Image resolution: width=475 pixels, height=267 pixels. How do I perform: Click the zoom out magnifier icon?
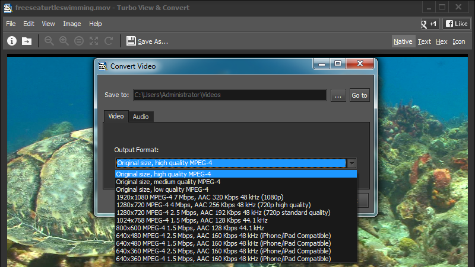(49, 41)
